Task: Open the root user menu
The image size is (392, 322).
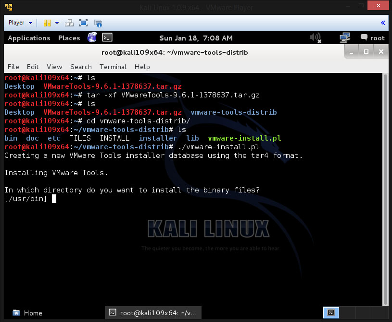Action: [x=372, y=38]
